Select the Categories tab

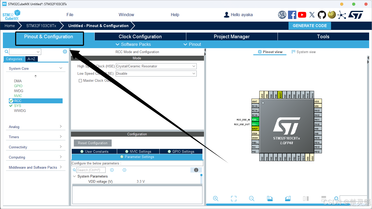pyautogui.click(x=14, y=59)
